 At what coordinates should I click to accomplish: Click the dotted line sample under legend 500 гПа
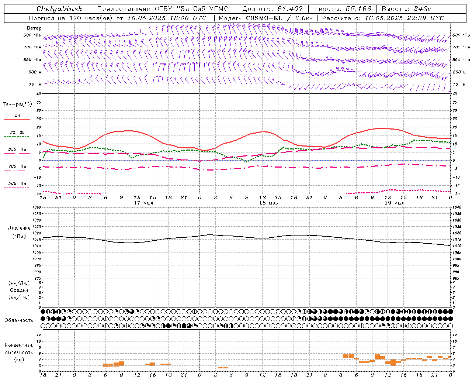click(17, 188)
